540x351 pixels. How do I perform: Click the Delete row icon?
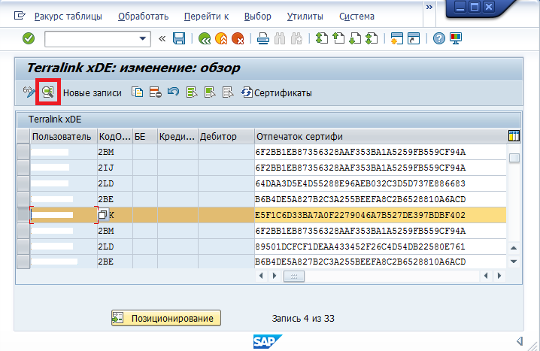(155, 92)
